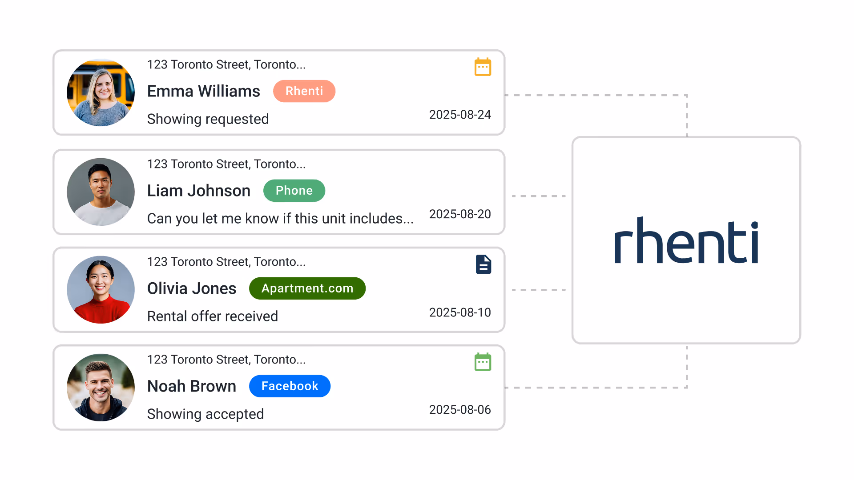854x480 pixels.
Task: Click the address on Olivia Jones card
Action: (x=226, y=262)
